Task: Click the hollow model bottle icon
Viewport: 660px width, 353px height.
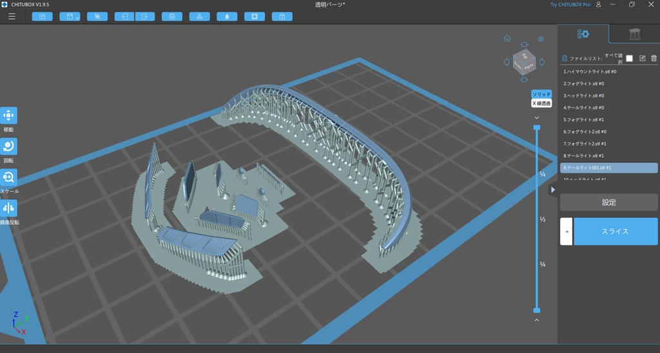Action: pyautogui.click(x=227, y=16)
